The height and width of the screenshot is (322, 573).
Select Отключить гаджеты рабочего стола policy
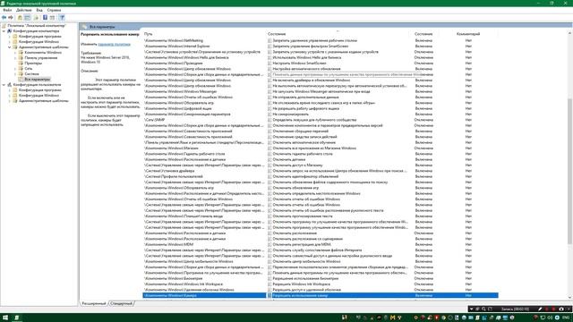(x=303, y=154)
